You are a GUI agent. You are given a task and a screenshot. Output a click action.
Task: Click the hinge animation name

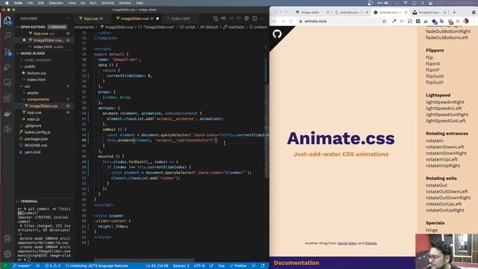[432, 230]
